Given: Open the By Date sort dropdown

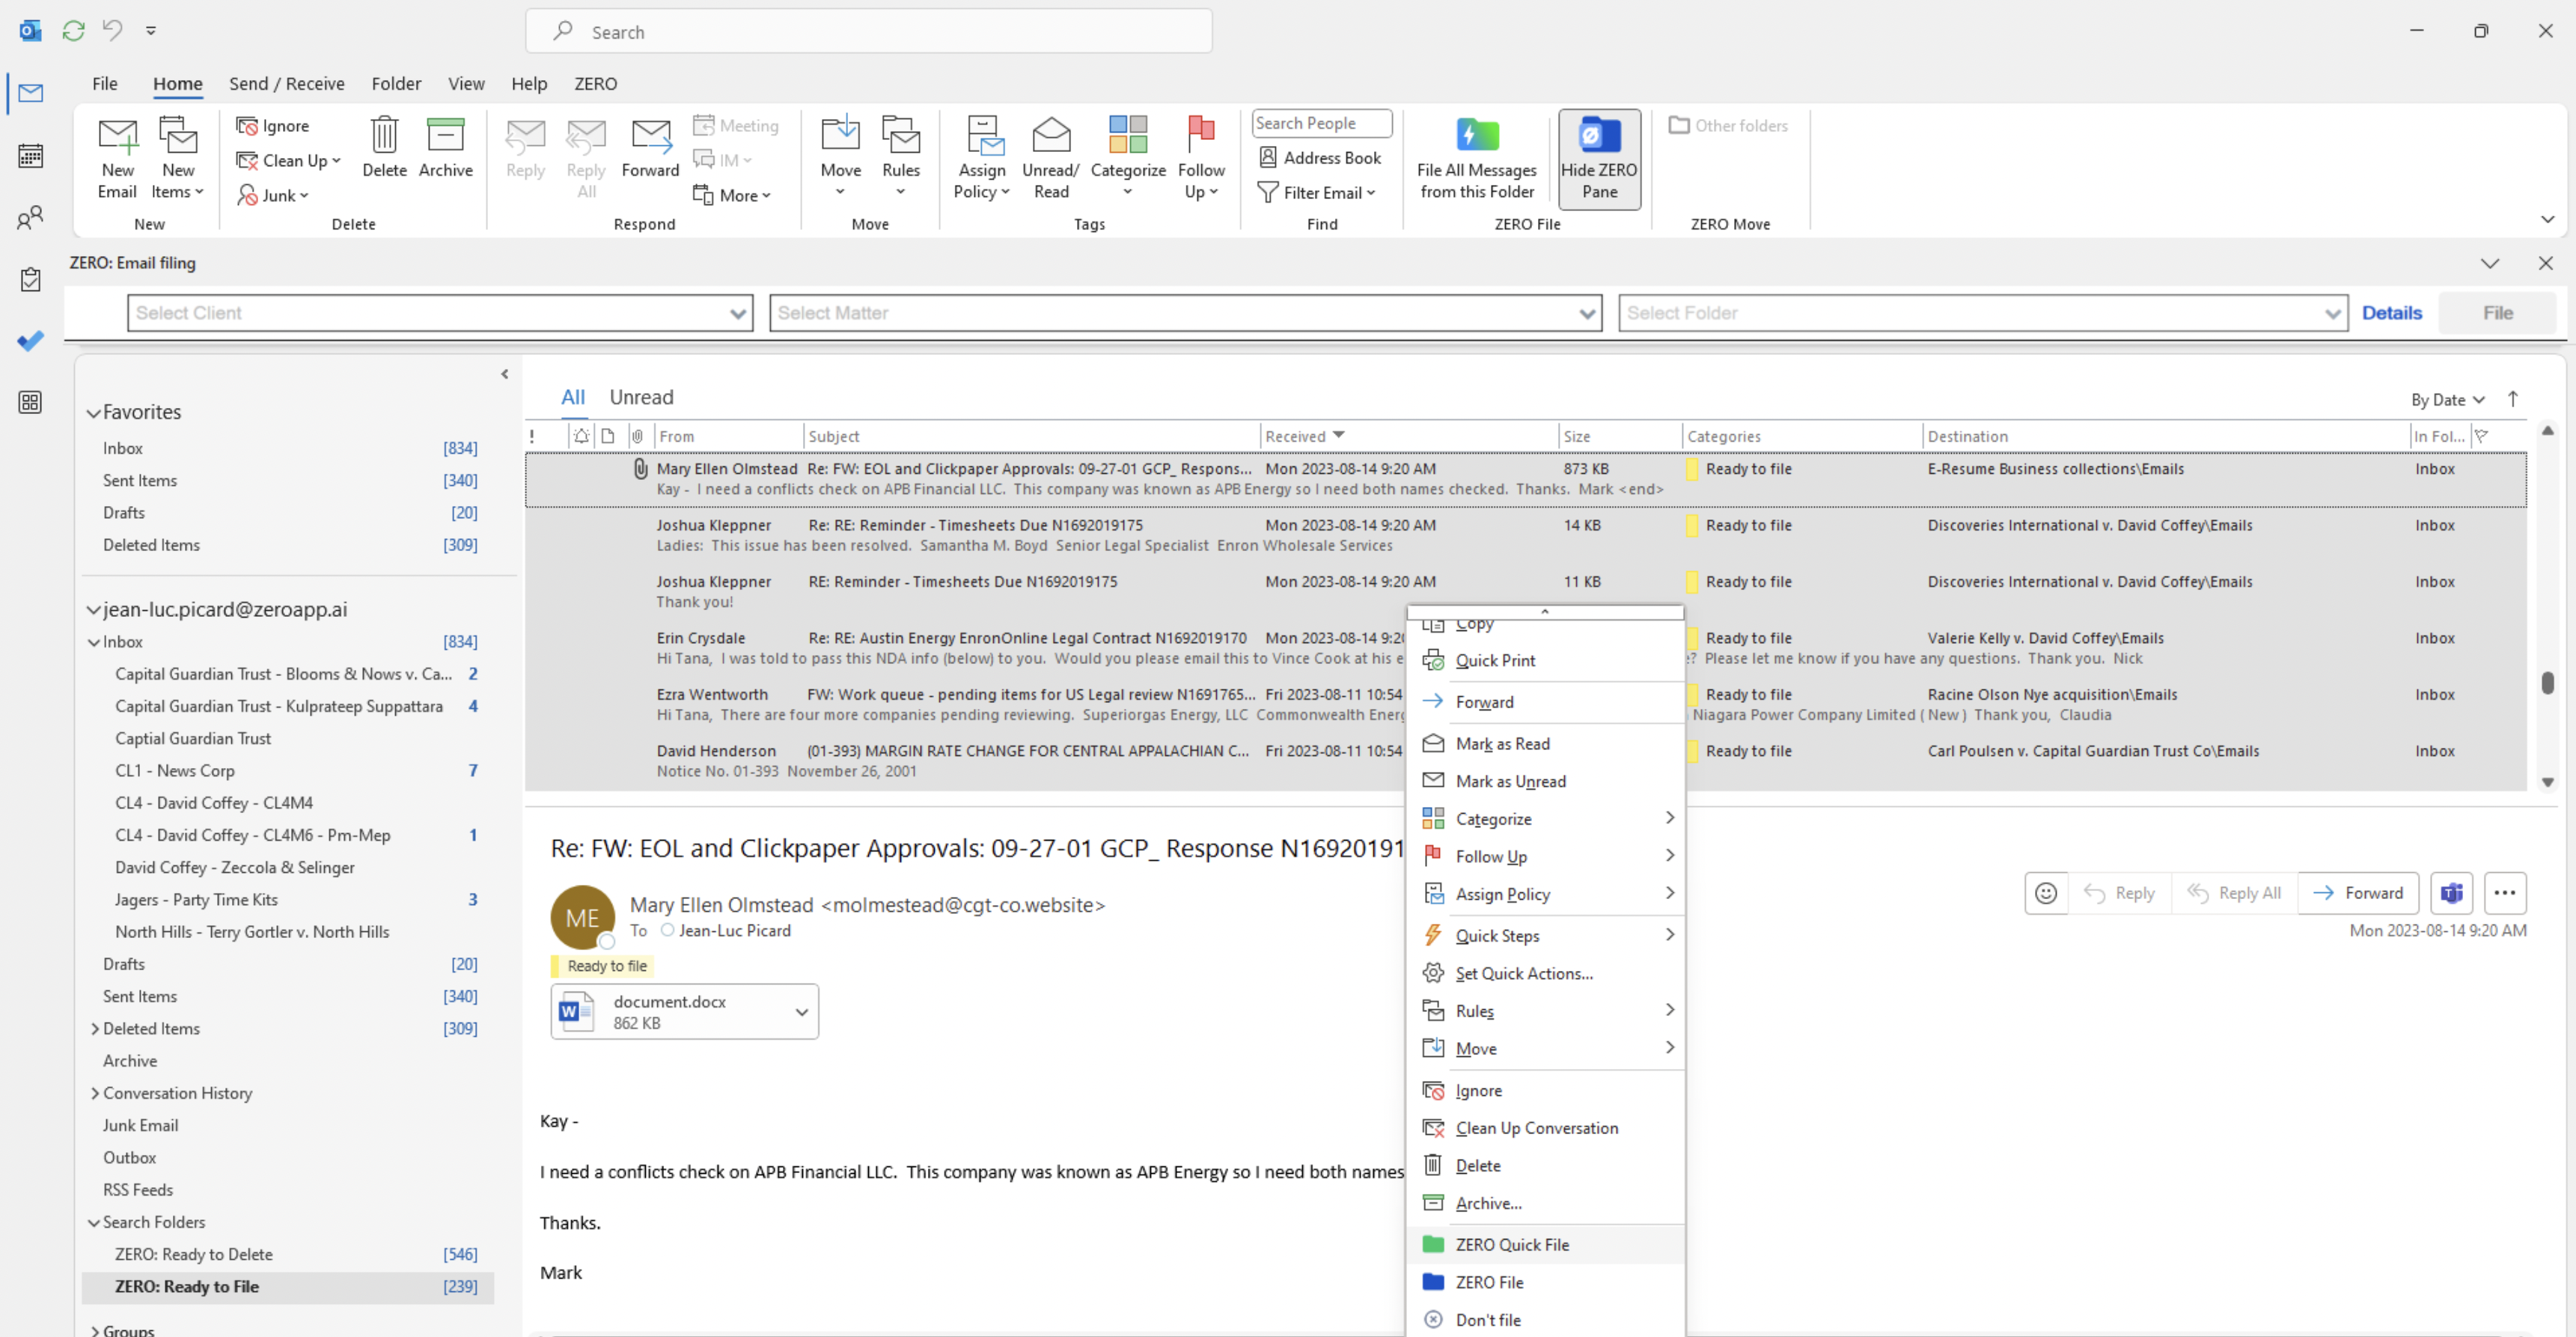Looking at the screenshot, I should pyautogui.click(x=2447, y=400).
